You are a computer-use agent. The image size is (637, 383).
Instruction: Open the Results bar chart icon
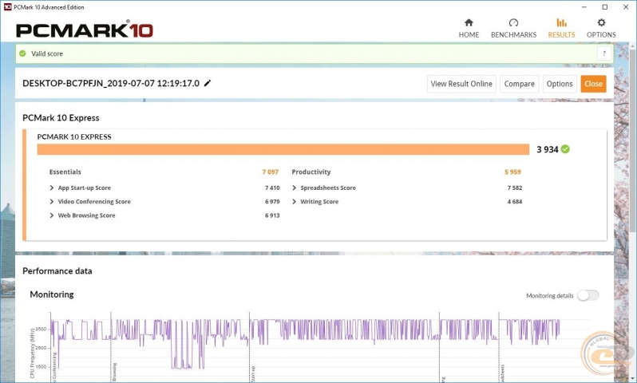(x=561, y=22)
